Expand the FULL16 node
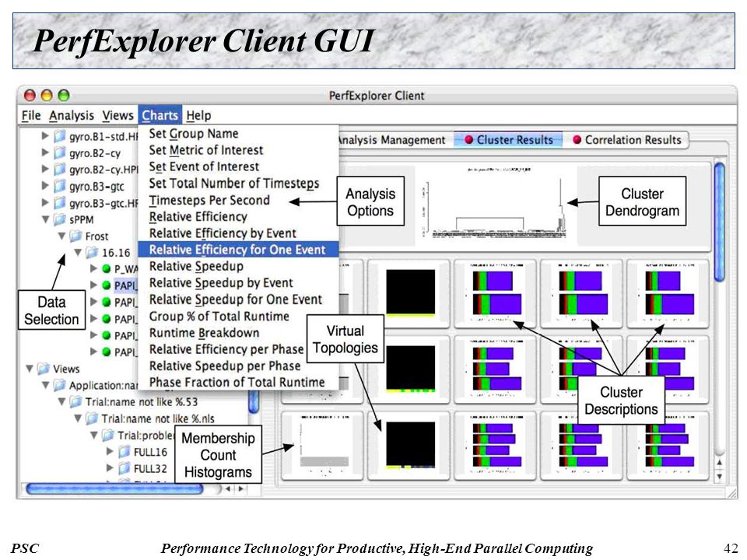Screen dimensions: 747x560 click(x=110, y=451)
